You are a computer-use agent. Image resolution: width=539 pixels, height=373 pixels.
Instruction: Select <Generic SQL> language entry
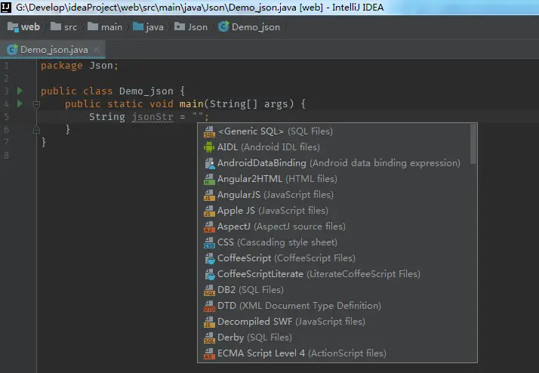334,131
